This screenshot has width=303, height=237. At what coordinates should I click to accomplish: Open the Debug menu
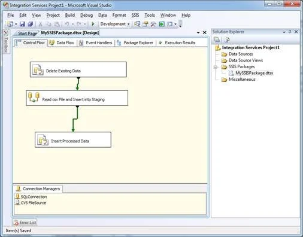[x=86, y=15]
